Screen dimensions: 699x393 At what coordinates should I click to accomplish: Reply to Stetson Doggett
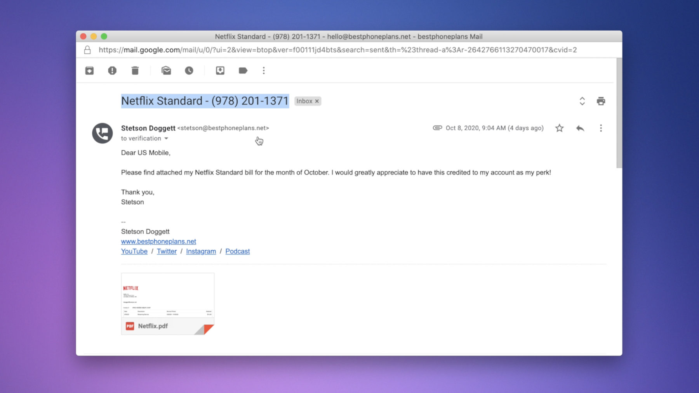tap(580, 128)
